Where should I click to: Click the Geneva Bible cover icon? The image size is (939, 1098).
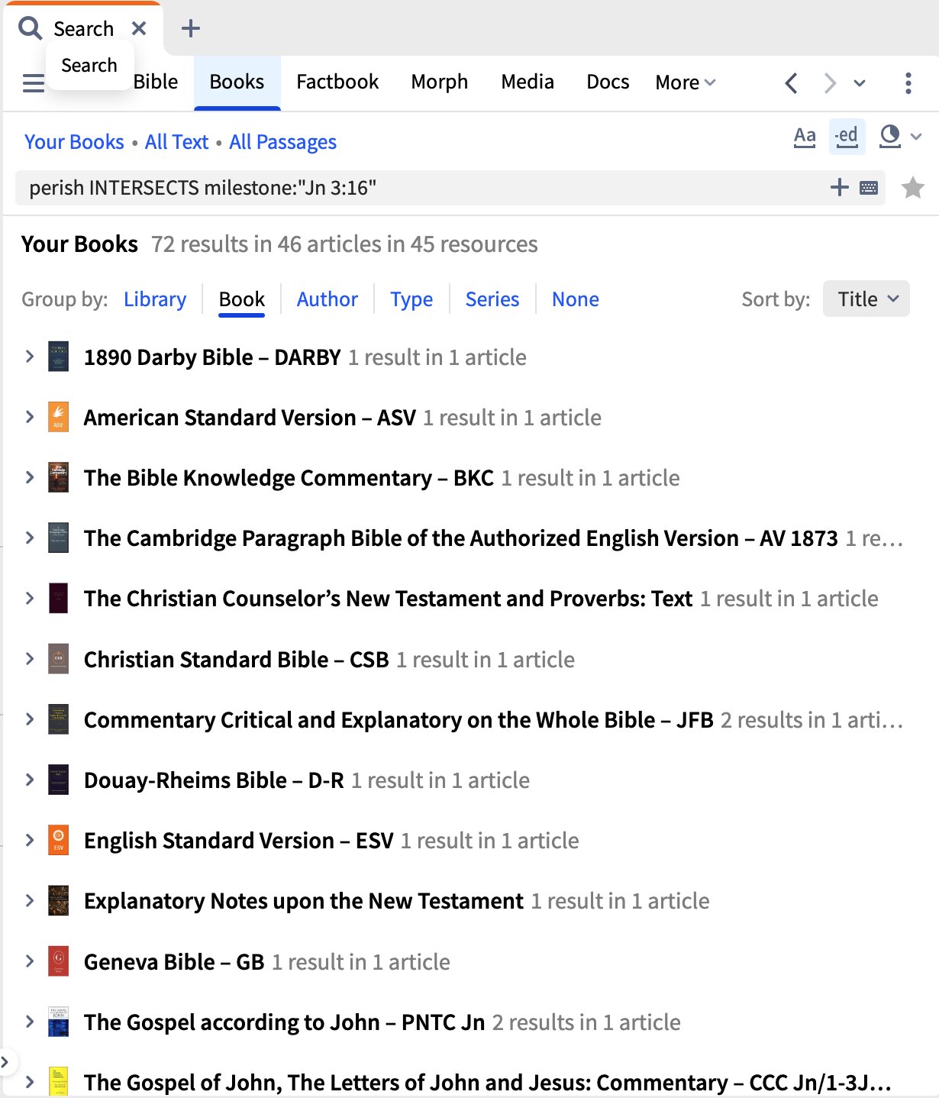point(58,961)
